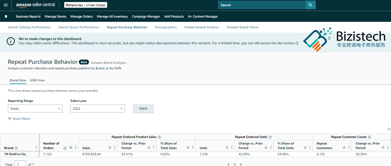This screenshot has height=166, width=391.
Task: Open Reporting Range dropdown showing Yearly
Action: click(x=35, y=108)
